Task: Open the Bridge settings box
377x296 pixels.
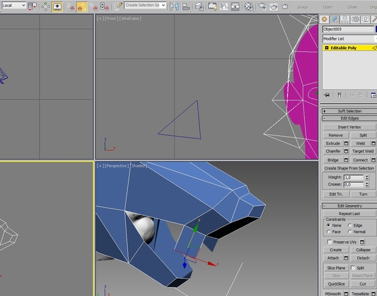Action: coord(346,160)
